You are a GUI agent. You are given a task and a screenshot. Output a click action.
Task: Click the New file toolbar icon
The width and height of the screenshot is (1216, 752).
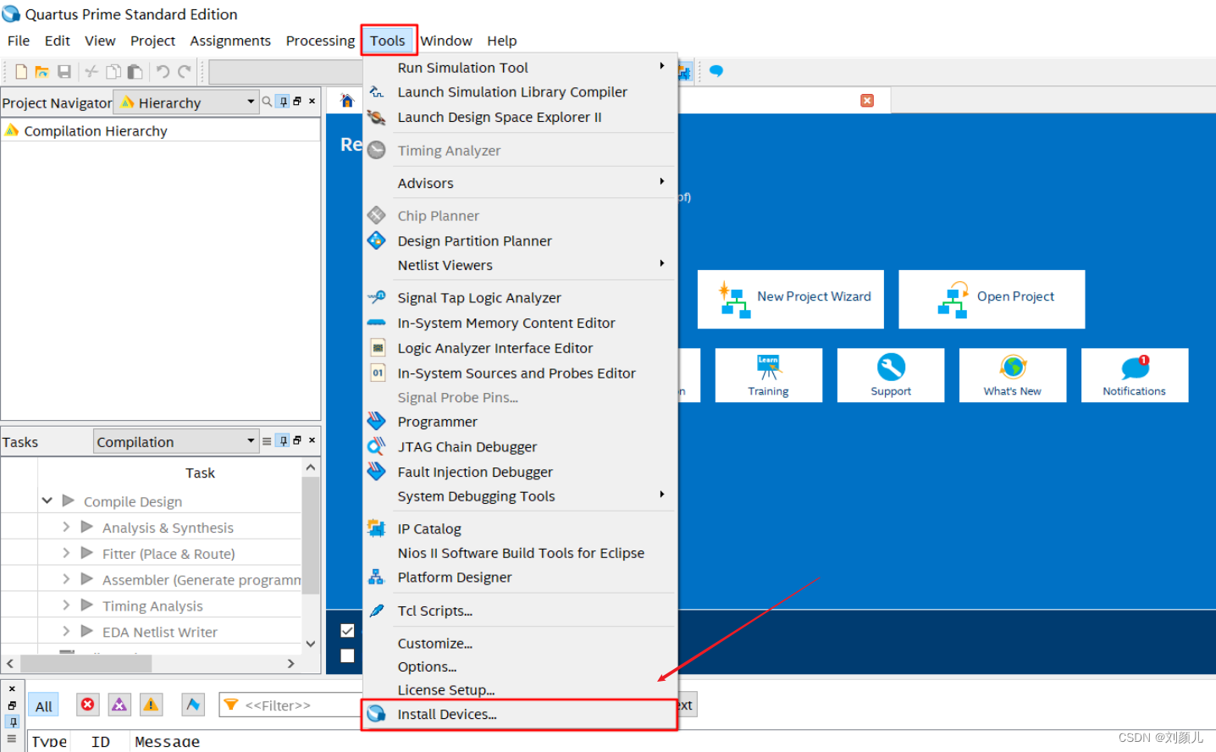[x=21, y=72]
